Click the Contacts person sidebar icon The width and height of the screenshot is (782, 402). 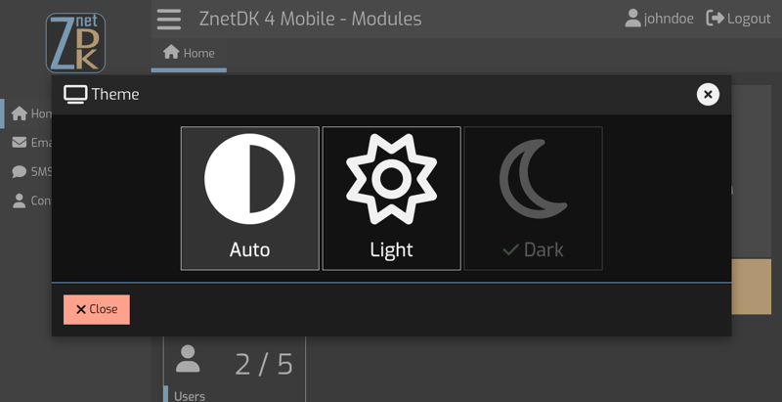20,201
